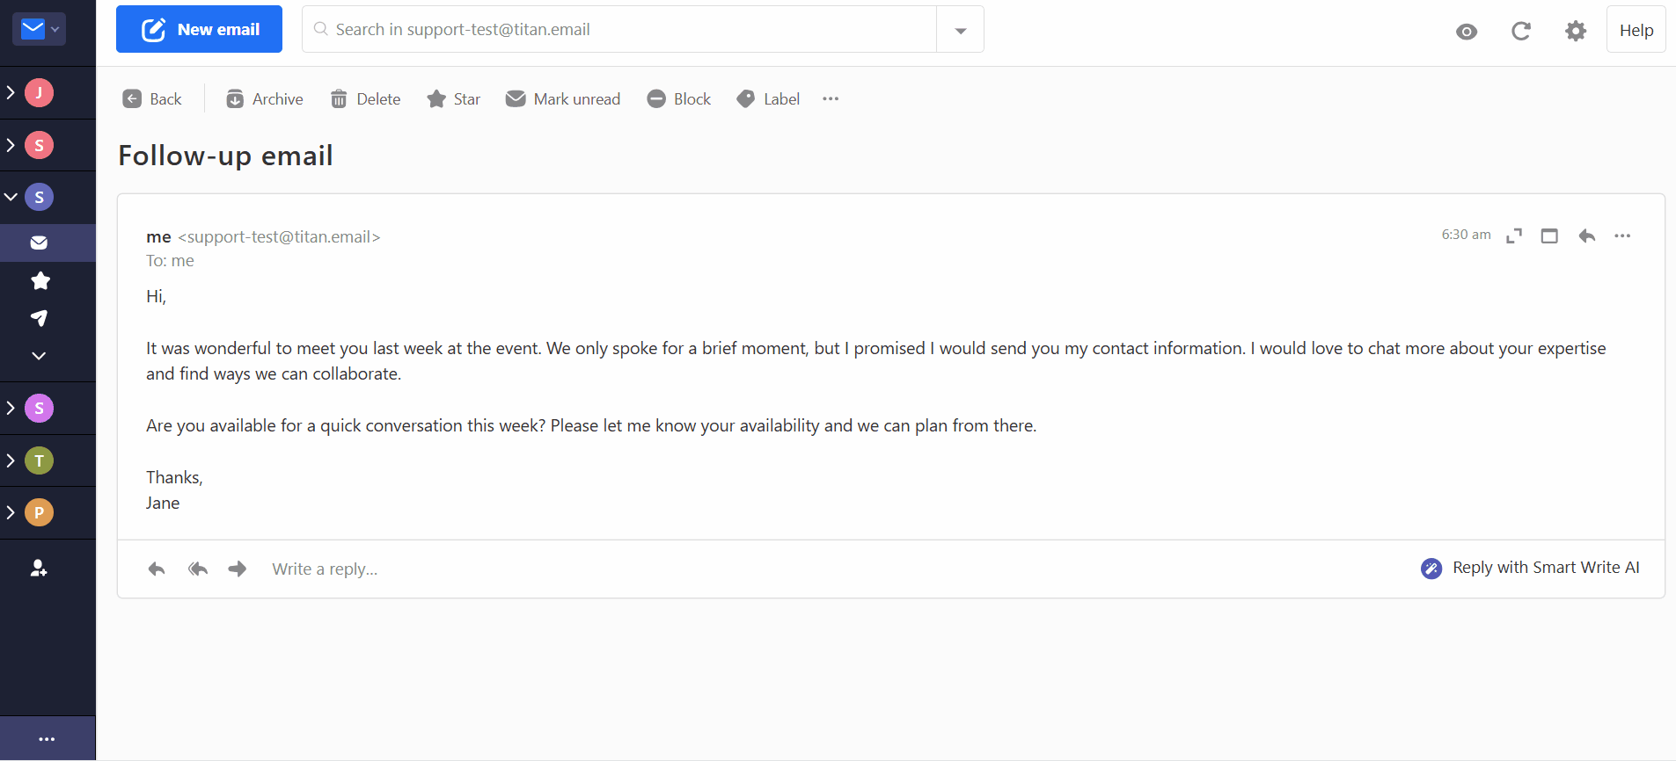Open the more actions menu in the toolbar

pyautogui.click(x=831, y=99)
